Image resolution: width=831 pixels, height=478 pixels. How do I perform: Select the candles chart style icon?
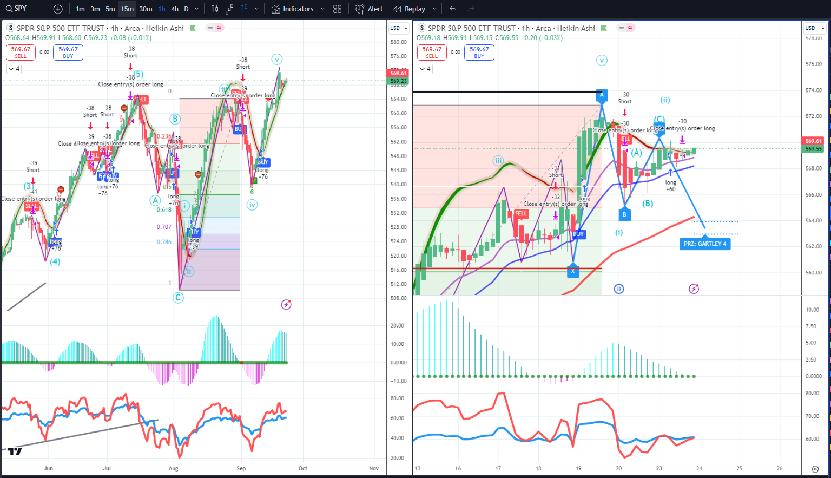point(215,9)
